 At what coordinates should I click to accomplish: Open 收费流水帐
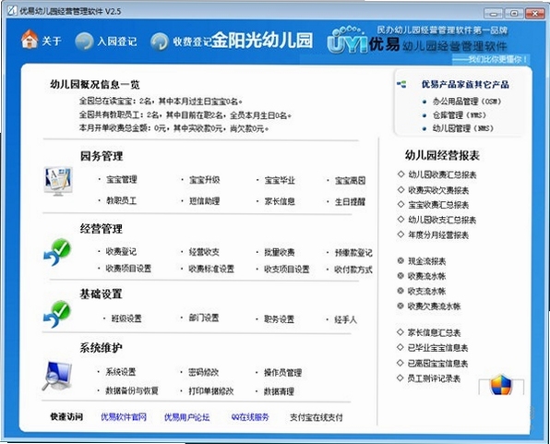tap(426, 276)
